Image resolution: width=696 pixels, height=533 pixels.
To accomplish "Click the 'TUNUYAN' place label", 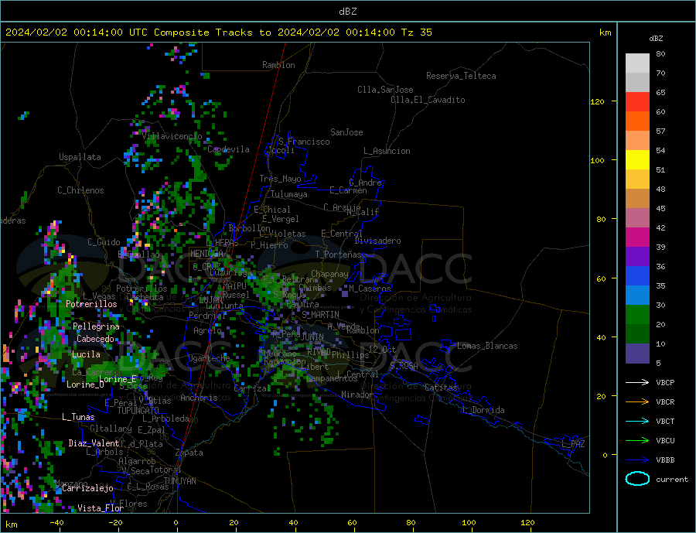I will click(179, 481).
